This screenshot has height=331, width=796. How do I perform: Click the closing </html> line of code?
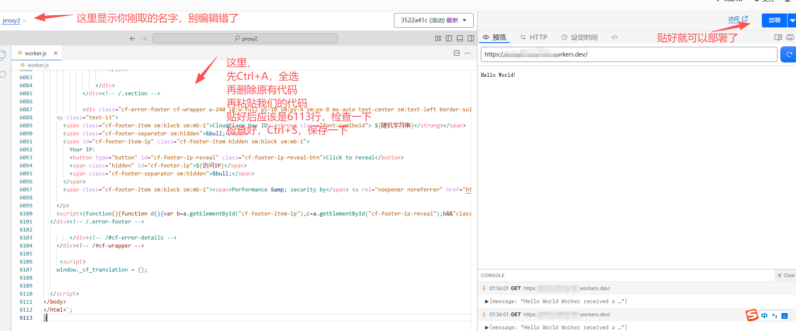[x=58, y=310]
